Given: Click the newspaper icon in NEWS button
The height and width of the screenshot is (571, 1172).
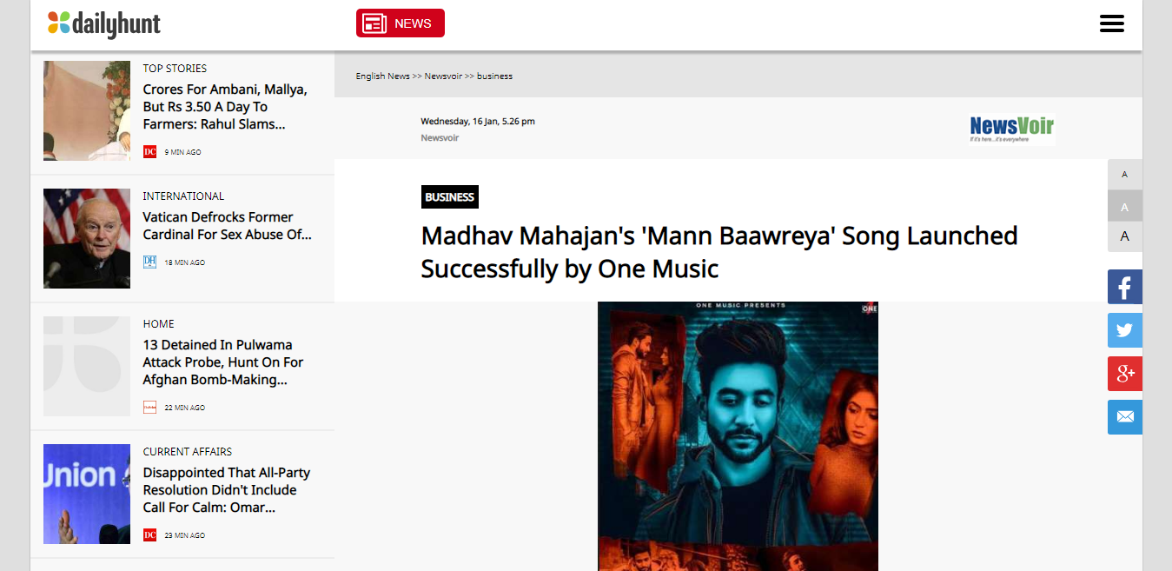Looking at the screenshot, I should 374,23.
